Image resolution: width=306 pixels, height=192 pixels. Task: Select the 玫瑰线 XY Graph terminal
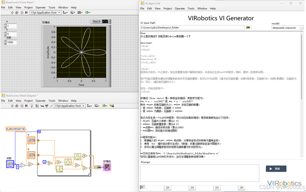(x=107, y=167)
